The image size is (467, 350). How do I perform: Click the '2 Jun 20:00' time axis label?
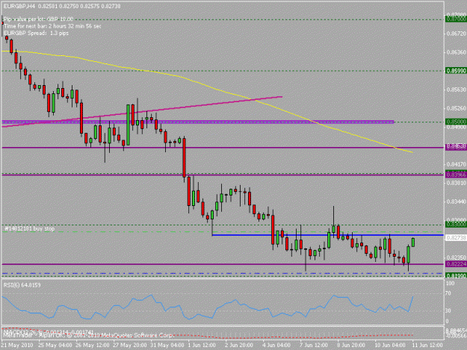239,345
